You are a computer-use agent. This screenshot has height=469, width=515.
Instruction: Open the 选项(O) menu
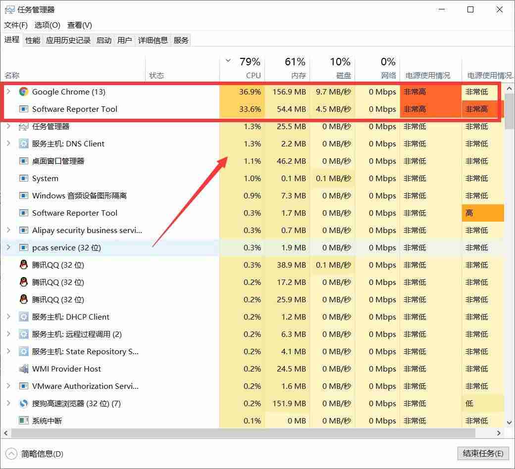pyautogui.click(x=48, y=25)
